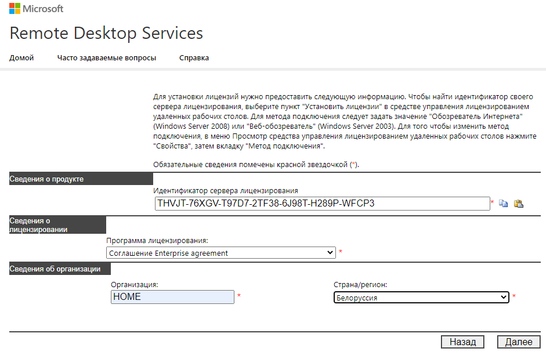Click the copy icon beside license server ID
The height and width of the screenshot is (355, 546).
click(503, 204)
